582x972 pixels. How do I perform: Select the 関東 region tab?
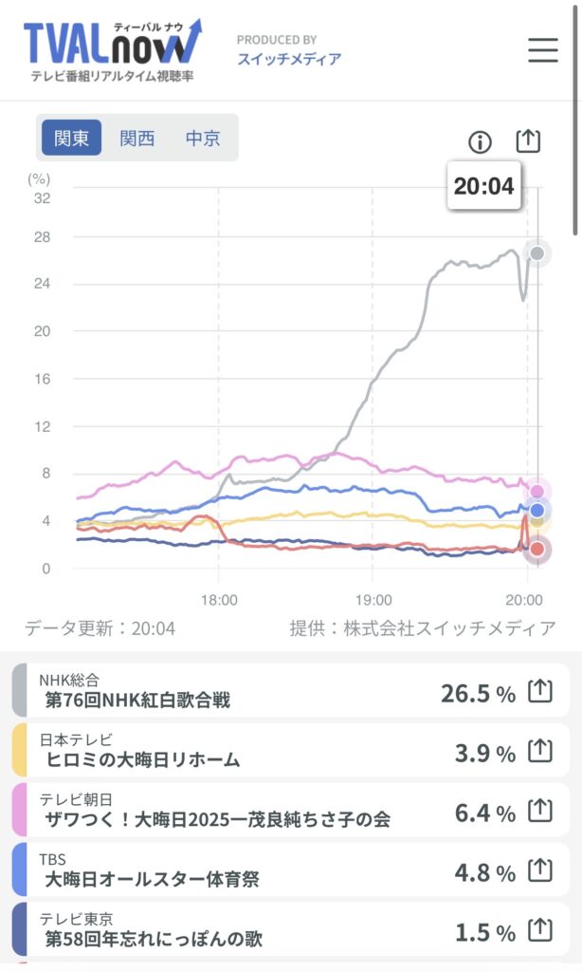[x=71, y=138]
